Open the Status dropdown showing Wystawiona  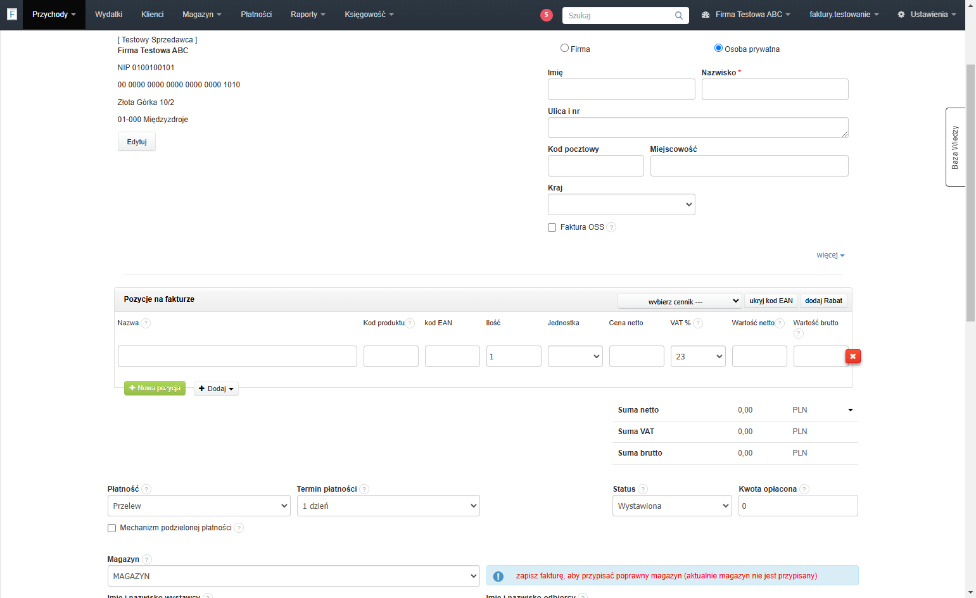coord(672,506)
